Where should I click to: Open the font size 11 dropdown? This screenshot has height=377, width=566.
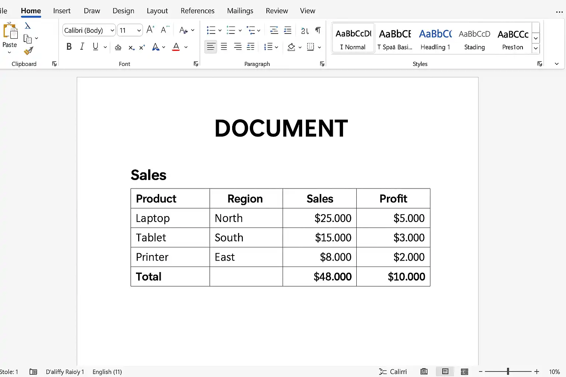click(130, 30)
